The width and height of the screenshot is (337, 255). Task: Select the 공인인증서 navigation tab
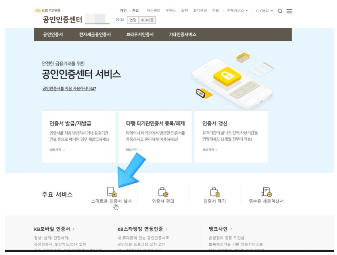pos(53,35)
